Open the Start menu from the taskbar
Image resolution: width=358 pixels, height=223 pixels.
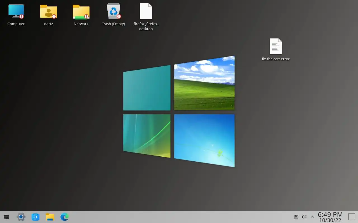pos(6,217)
